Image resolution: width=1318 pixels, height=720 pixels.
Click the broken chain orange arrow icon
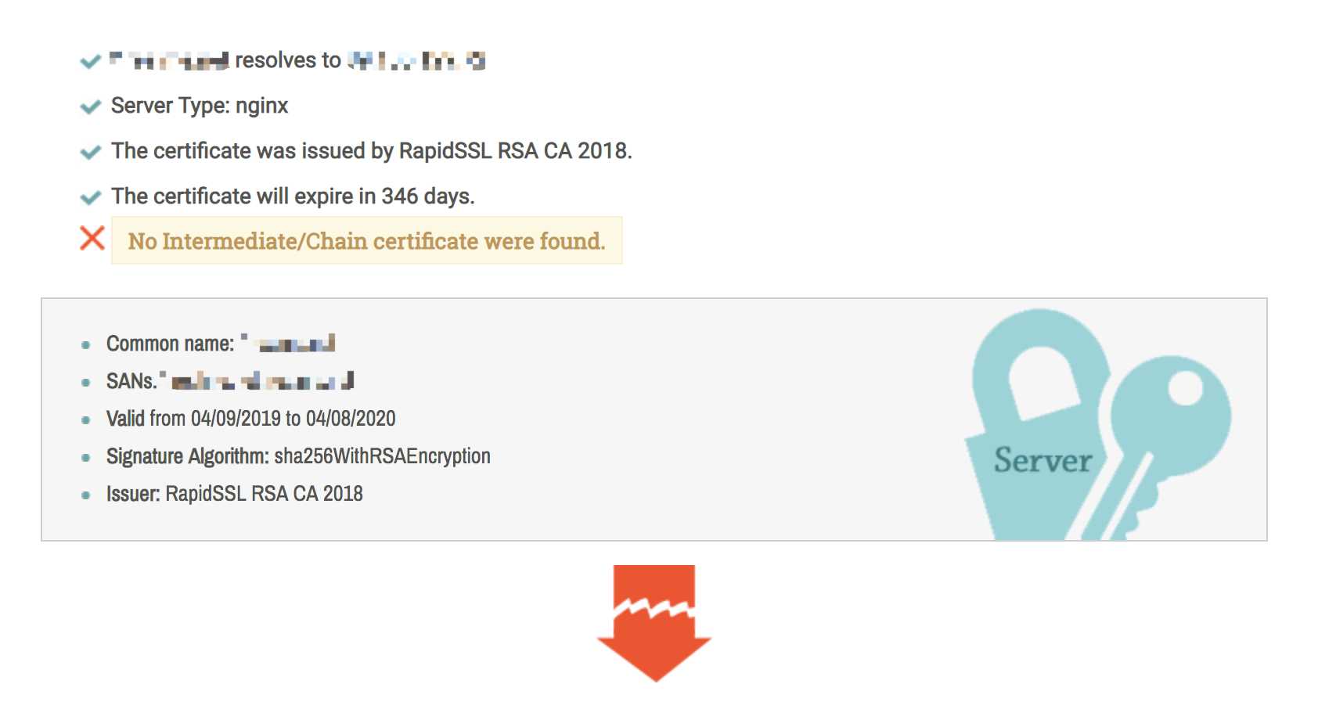654,623
